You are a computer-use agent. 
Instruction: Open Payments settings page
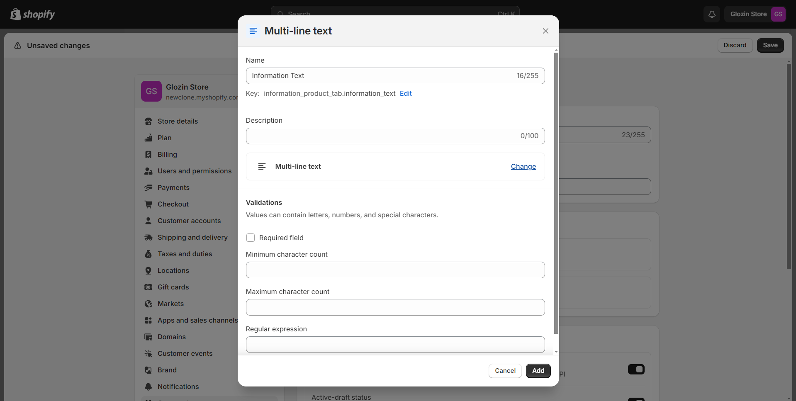[173, 187]
